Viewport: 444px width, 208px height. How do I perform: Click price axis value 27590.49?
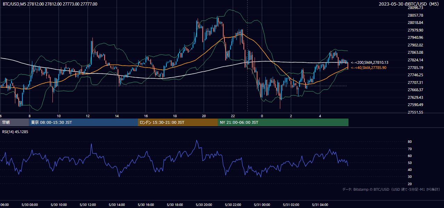[x=416, y=105]
